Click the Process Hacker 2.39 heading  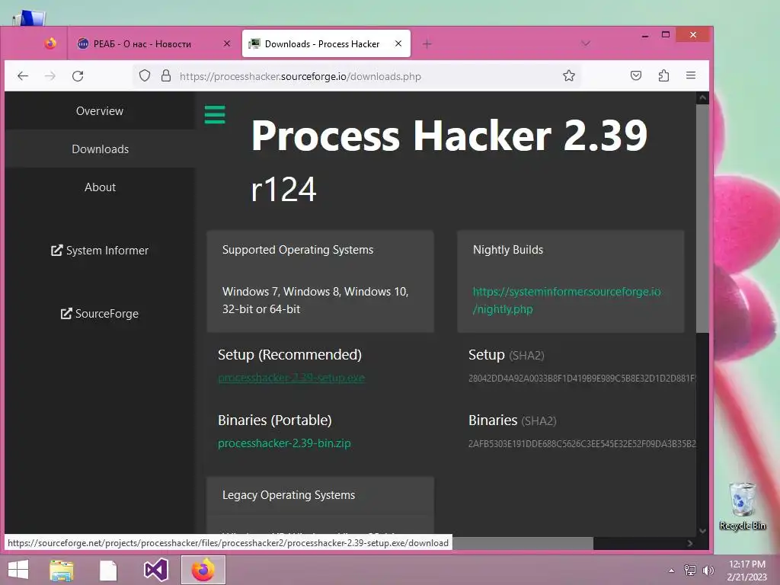[x=449, y=136]
